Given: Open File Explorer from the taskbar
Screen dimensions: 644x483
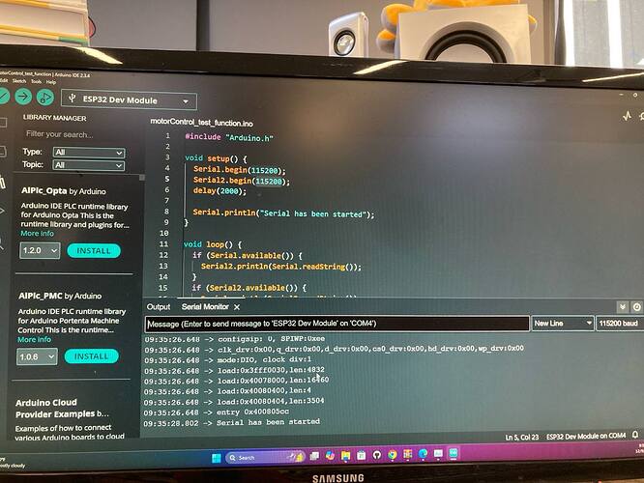Looking at the screenshot, I should click(x=345, y=456).
